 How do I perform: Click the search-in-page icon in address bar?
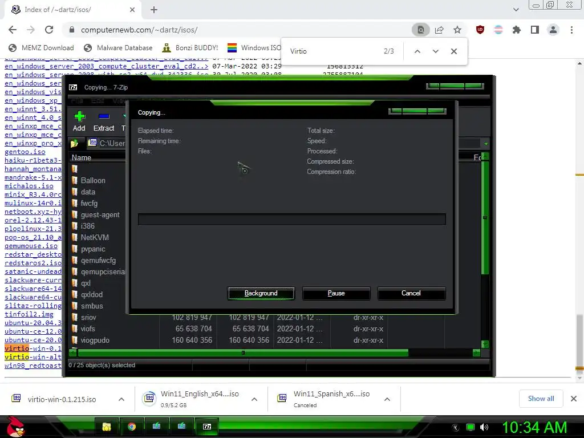point(420,30)
